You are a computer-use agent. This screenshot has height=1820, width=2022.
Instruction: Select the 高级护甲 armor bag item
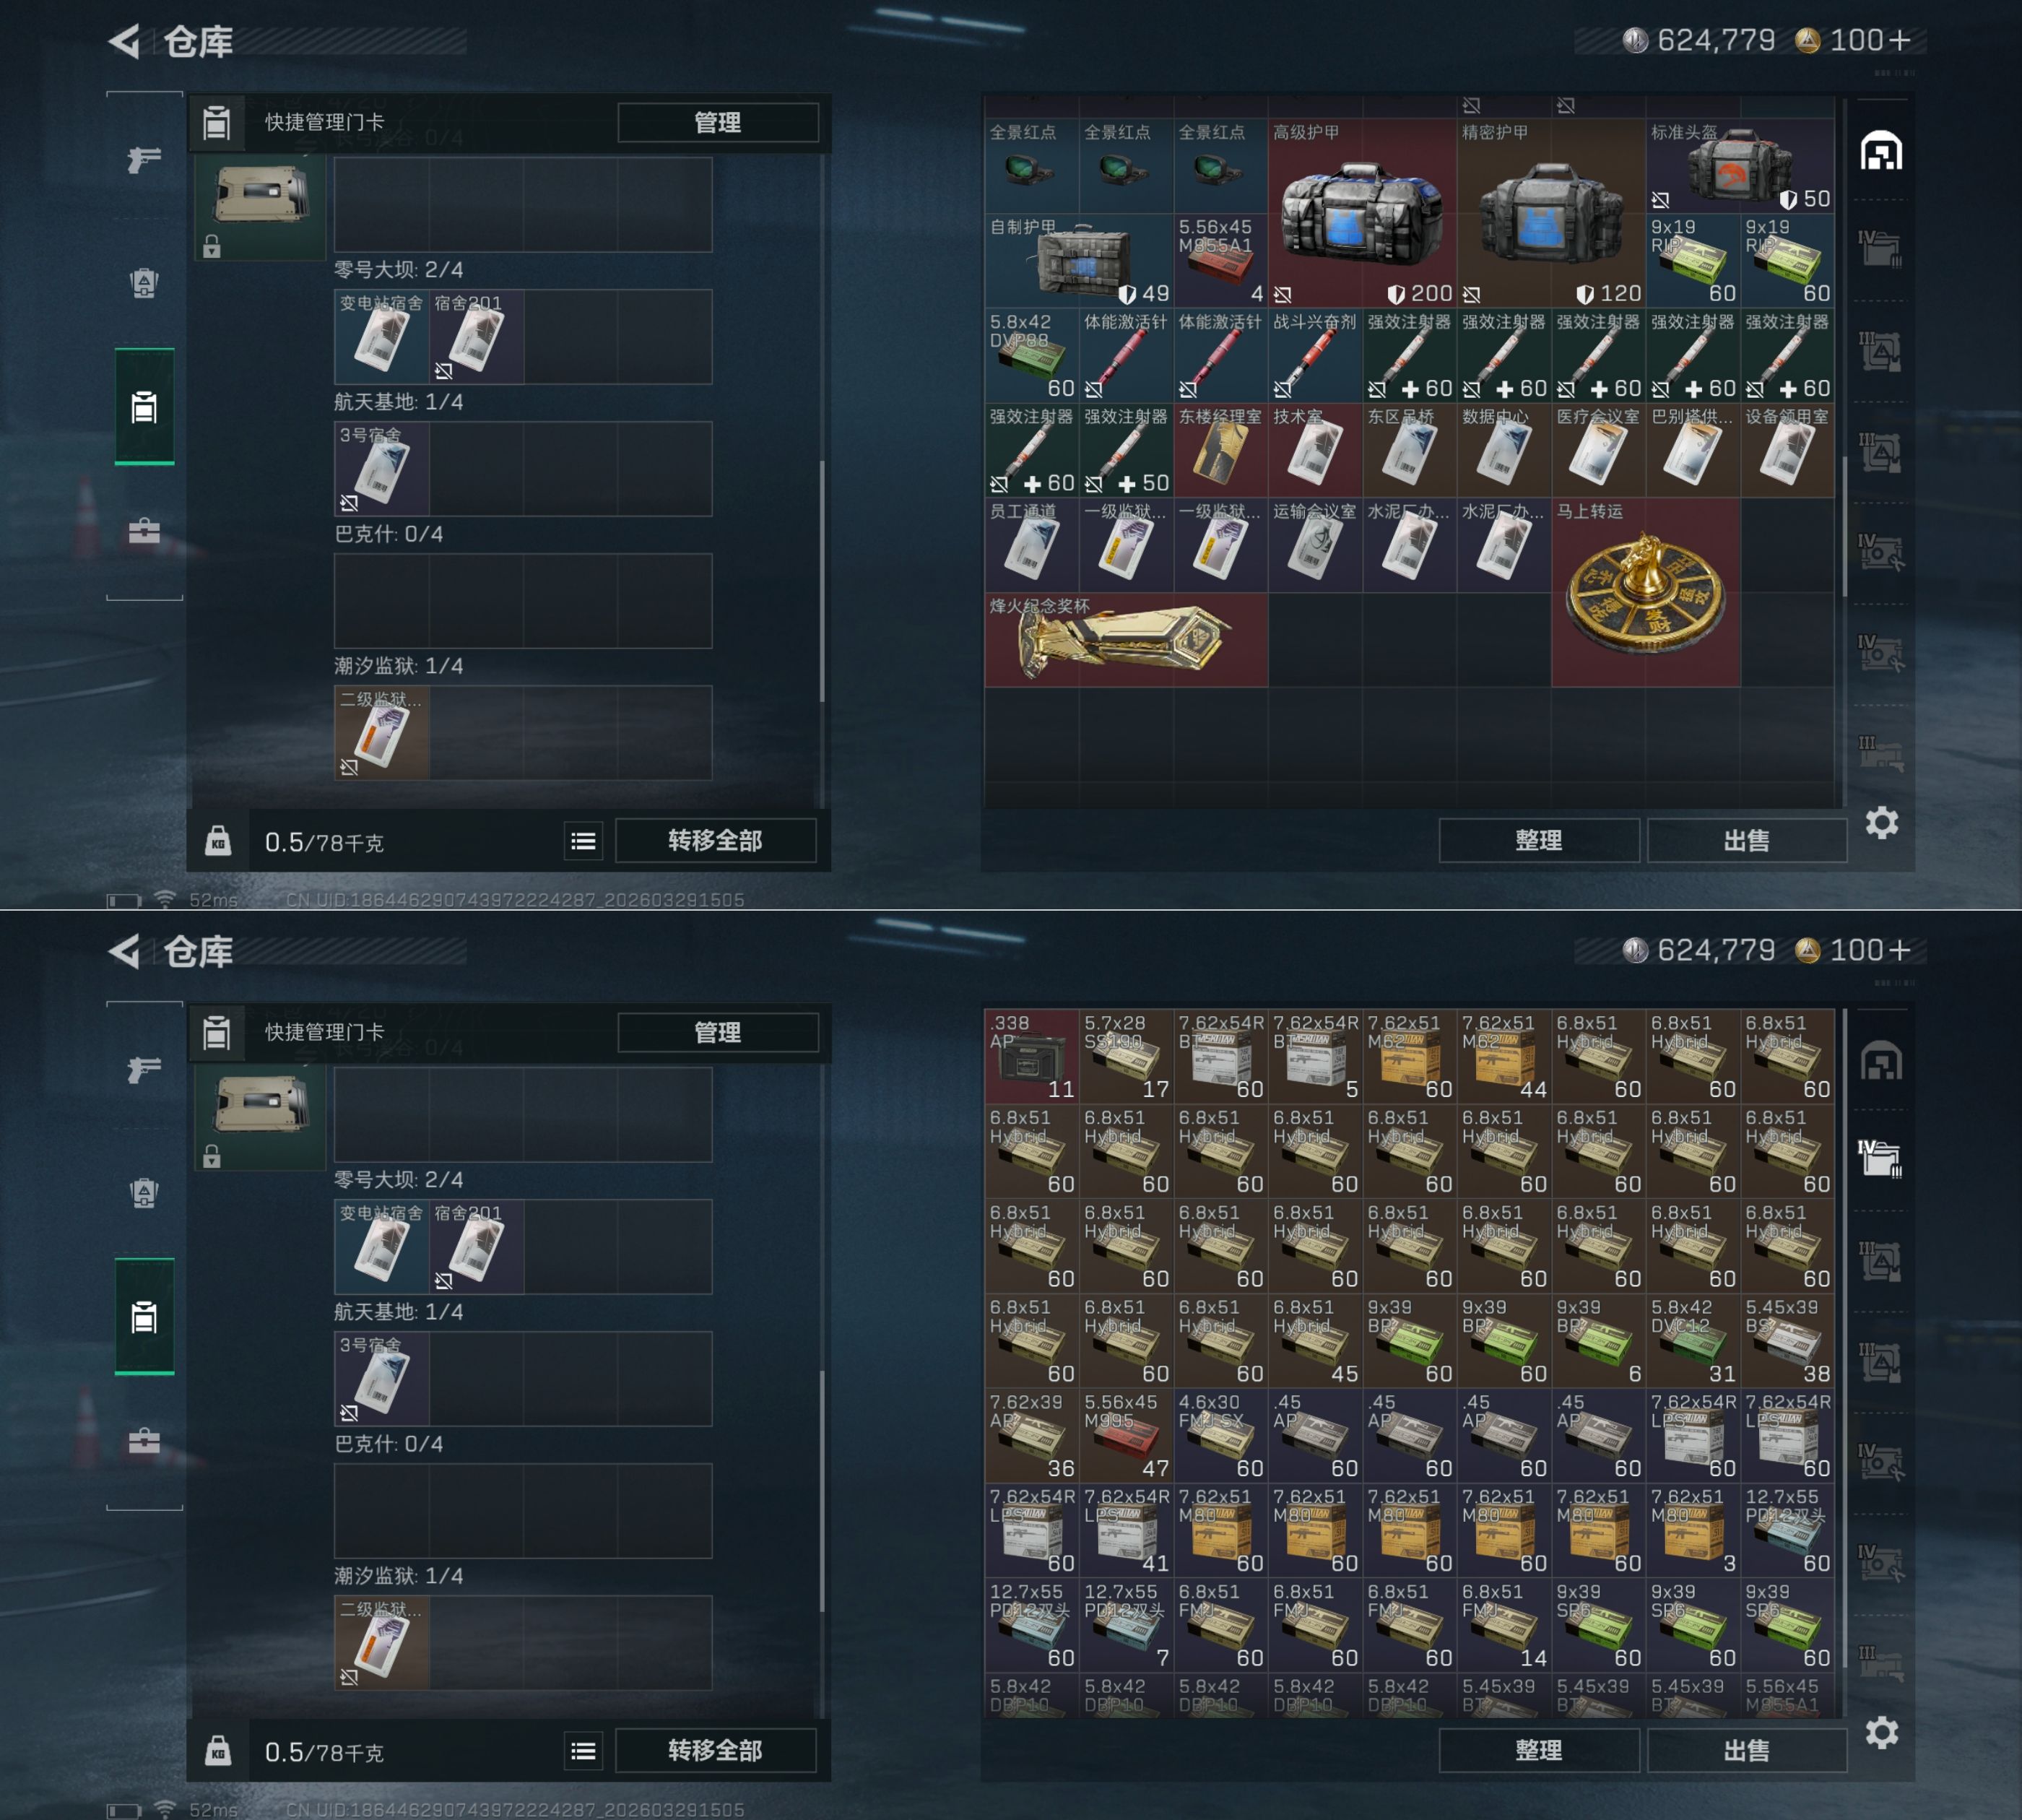1362,213
